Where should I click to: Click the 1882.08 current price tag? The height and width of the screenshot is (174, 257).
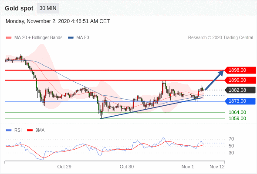pyautogui.click(x=240, y=90)
